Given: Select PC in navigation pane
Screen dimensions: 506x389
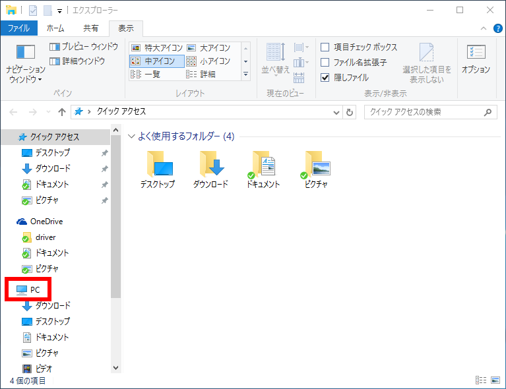Looking at the screenshot, I should click(28, 289).
